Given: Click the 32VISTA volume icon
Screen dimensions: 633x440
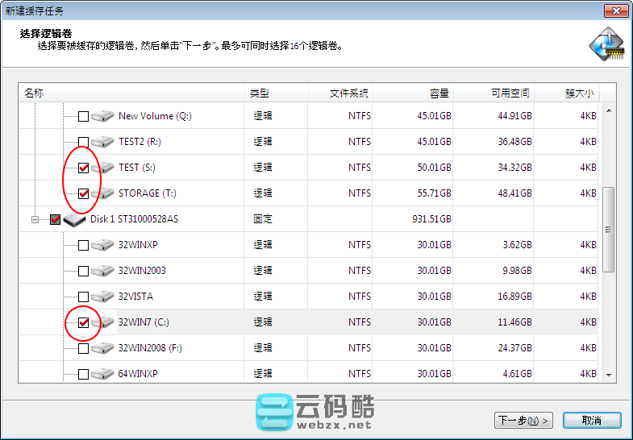Looking at the screenshot, I should tap(103, 297).
